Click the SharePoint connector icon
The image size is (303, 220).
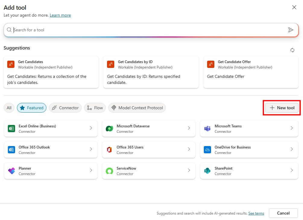pos(207,171)
